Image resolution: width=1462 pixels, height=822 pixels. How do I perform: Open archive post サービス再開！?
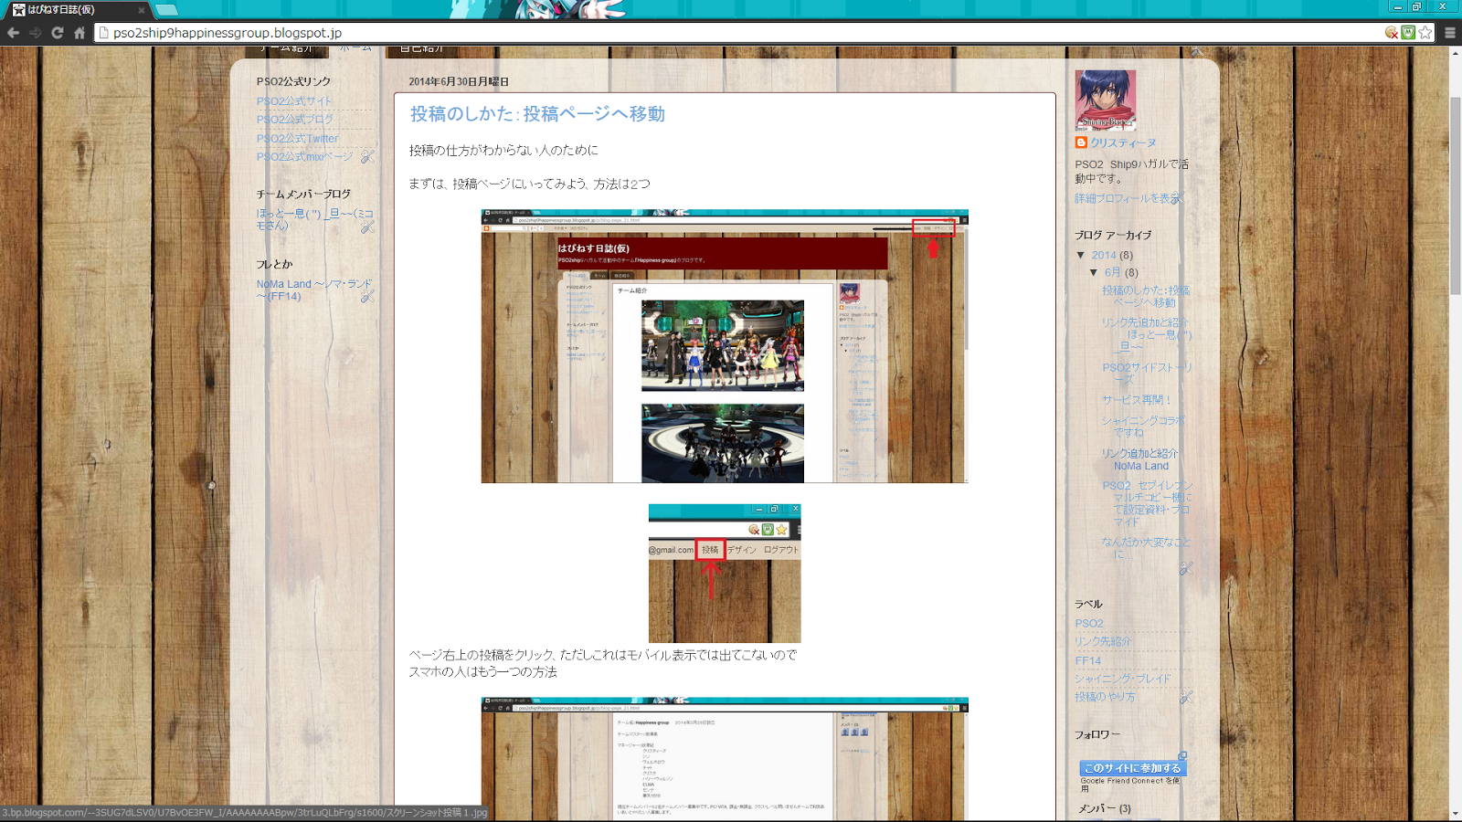(x=1136, y=400)
